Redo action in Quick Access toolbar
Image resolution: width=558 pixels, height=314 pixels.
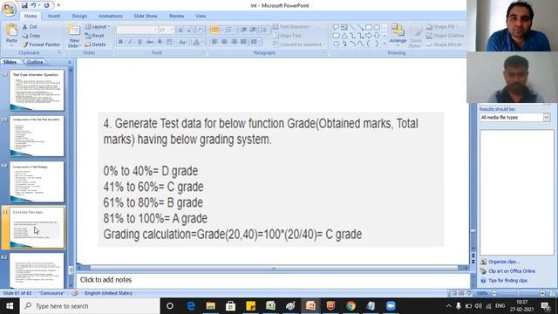pyautogui.click(x=46, y=5)
